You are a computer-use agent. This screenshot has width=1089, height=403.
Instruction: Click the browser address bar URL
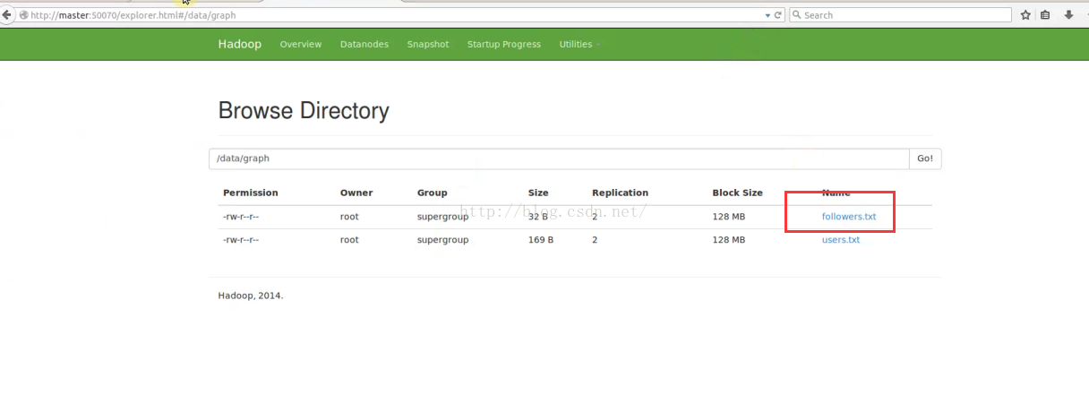click(x=133, y=15)
